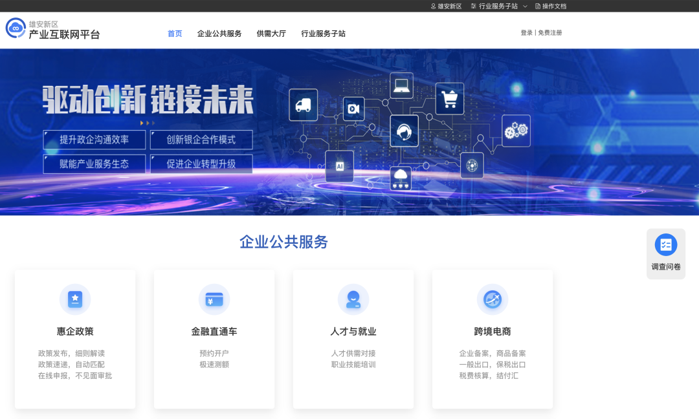Click the camera icon in the banner
Viewport: 699px width, 419px height.
(x=353, y=109)
